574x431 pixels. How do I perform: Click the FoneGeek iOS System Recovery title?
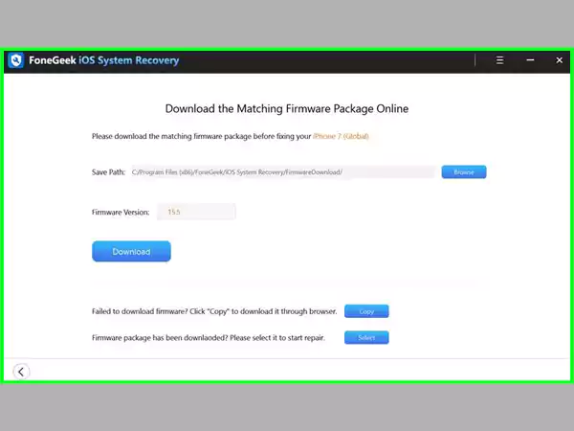click(104, 60)
